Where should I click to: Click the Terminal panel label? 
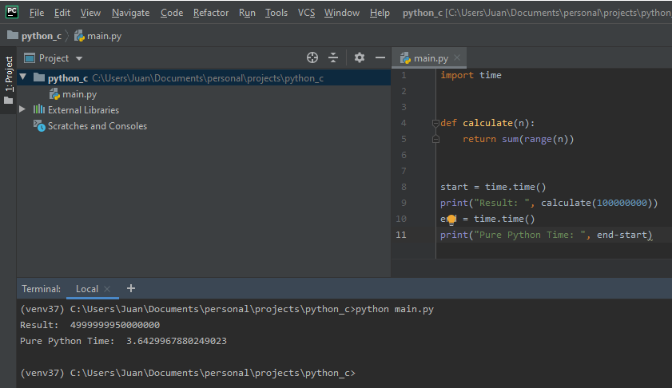coord(41,289)
